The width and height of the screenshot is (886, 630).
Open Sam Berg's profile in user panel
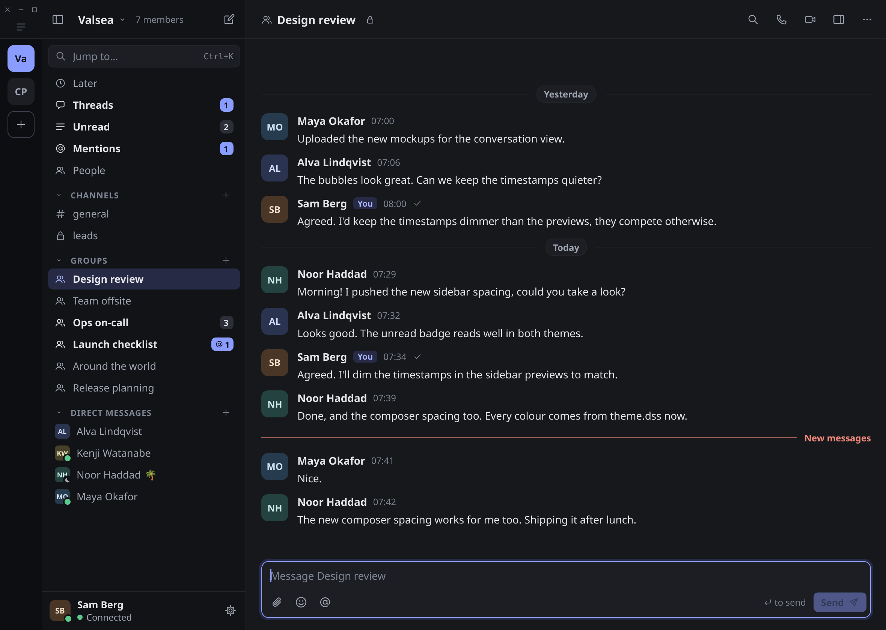tap(91, 610)
